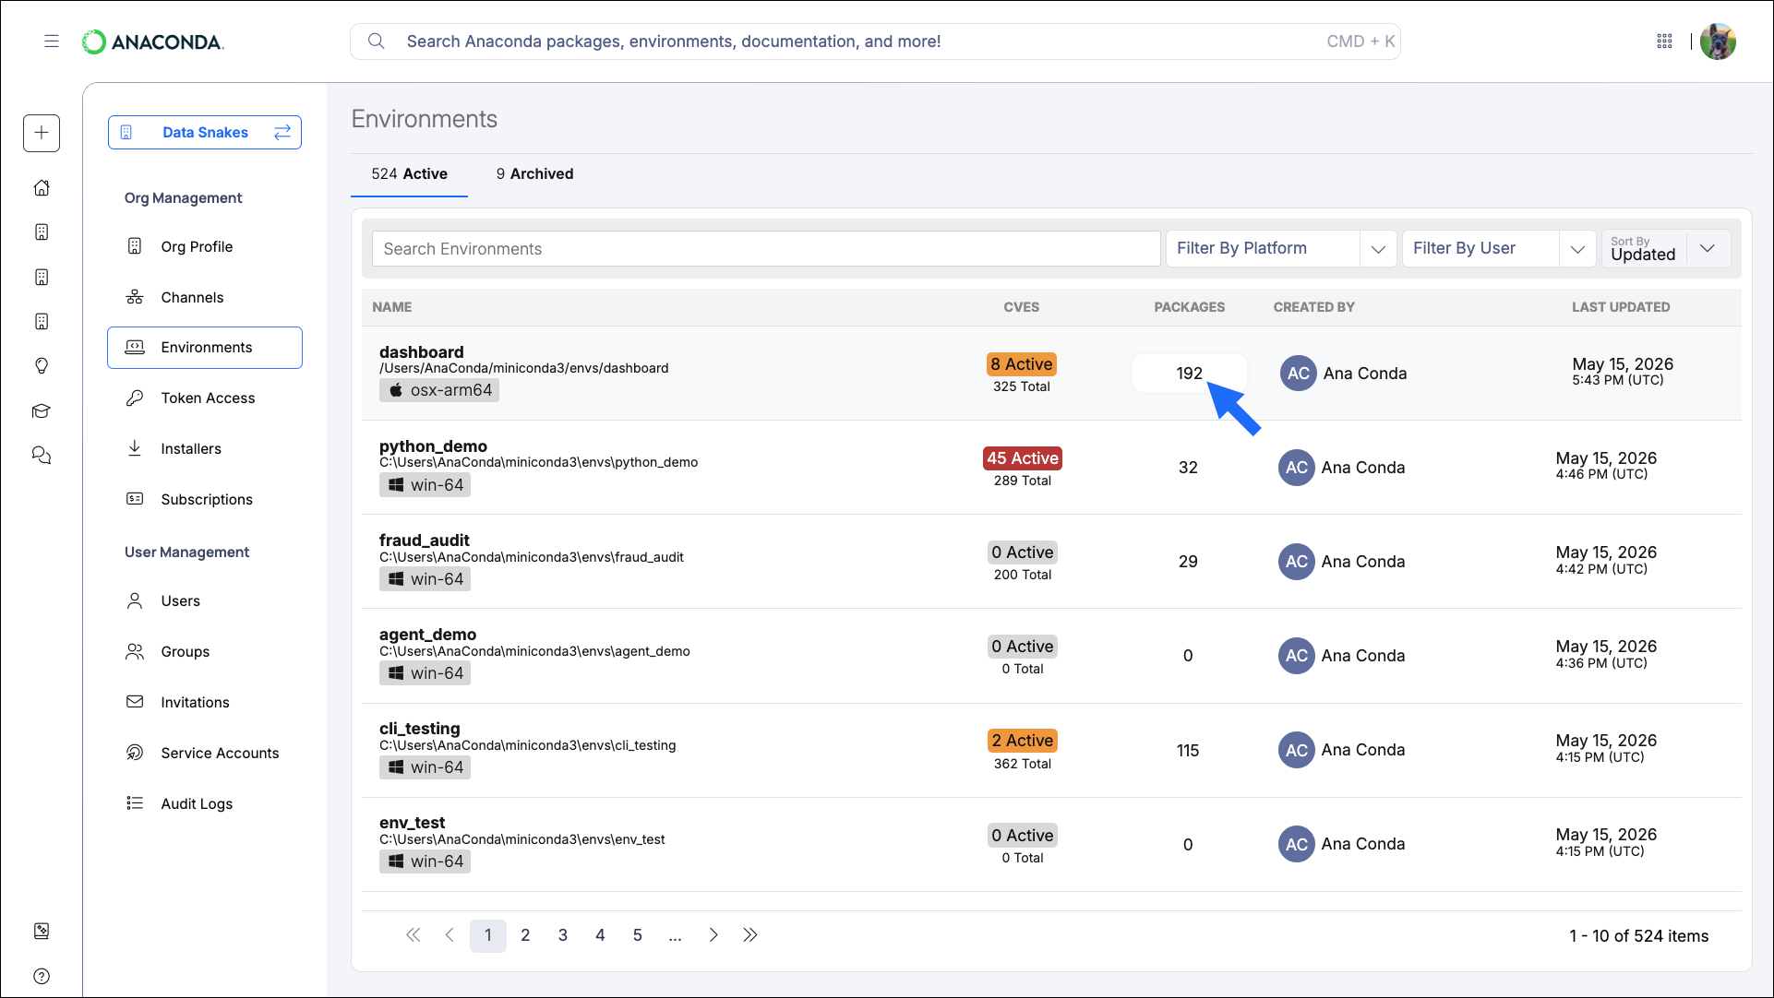Viewport: 1774px width, 998px height.
Task: Go to page 4
Action: click(600, 935)
